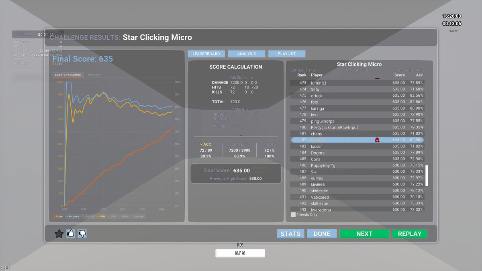
Task: Click the Percentile value text
Action: [x=410, y=70]
